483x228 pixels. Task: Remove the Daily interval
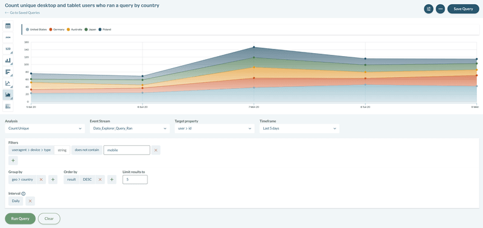(30, 201)
